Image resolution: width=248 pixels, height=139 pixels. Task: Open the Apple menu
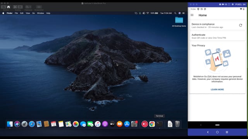[x=3, y=13]
